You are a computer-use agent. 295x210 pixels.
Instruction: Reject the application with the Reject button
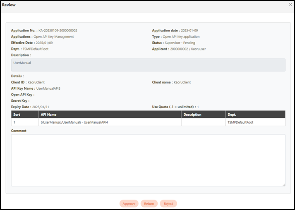(168, 203)
